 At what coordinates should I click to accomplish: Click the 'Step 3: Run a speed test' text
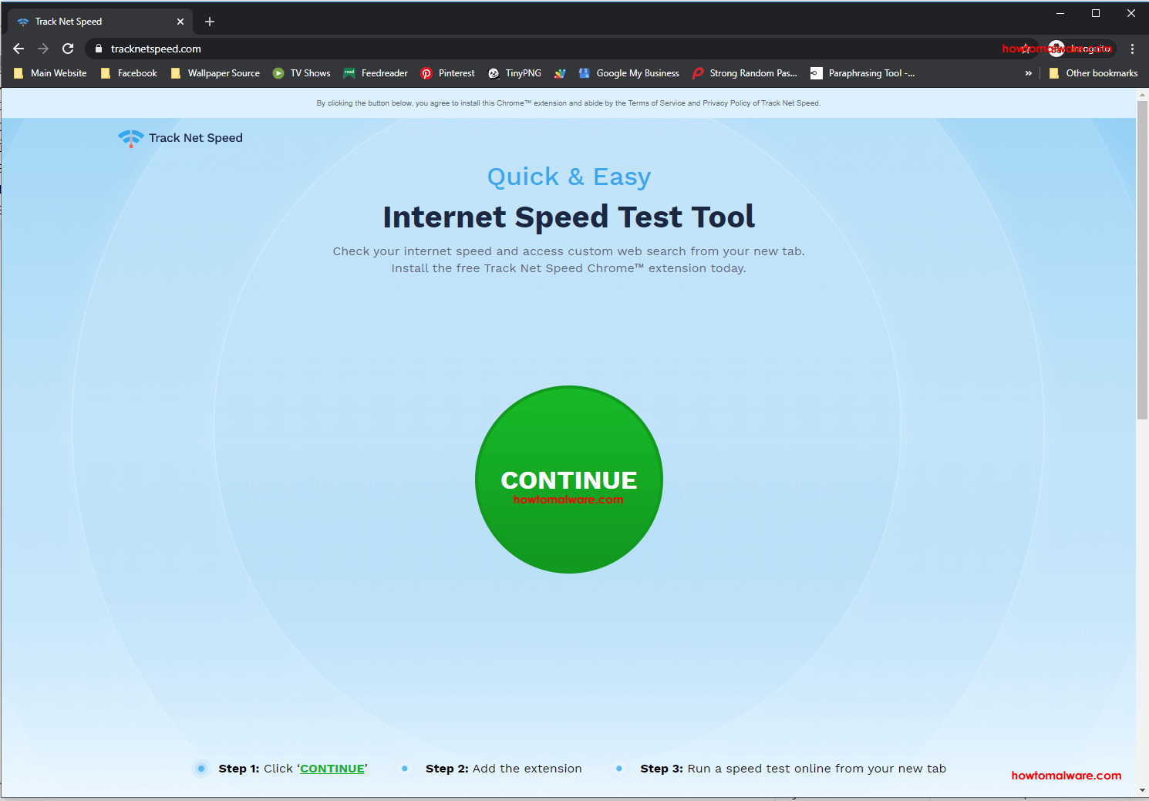click(793, 769)
